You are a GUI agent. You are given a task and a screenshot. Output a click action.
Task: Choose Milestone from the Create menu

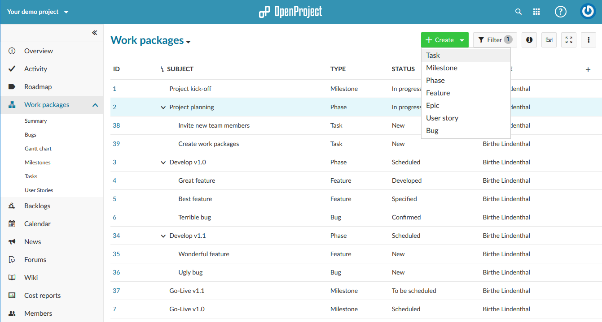pyautogui.click(x=442, y=68)
